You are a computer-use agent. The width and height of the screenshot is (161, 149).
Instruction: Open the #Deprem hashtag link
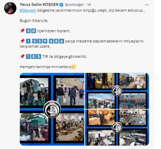[x=28, y=10]
